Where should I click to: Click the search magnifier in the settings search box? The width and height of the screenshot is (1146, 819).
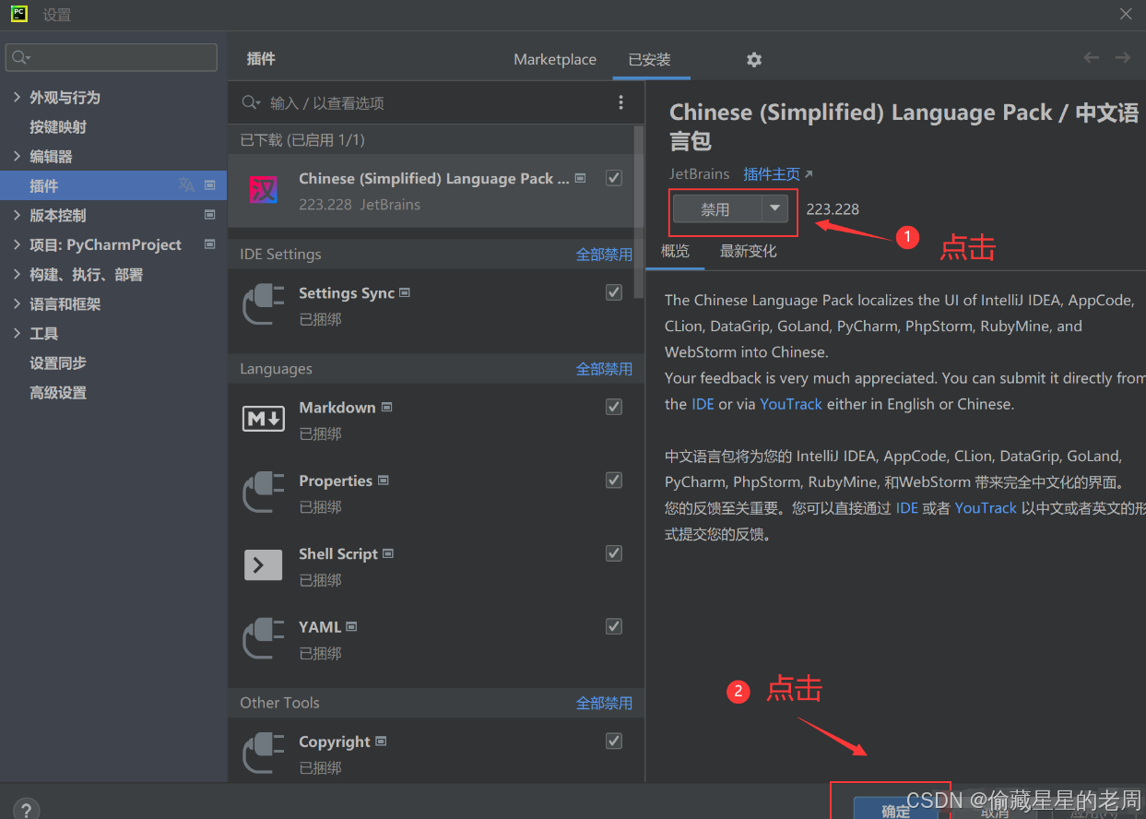tap(20, 57)
